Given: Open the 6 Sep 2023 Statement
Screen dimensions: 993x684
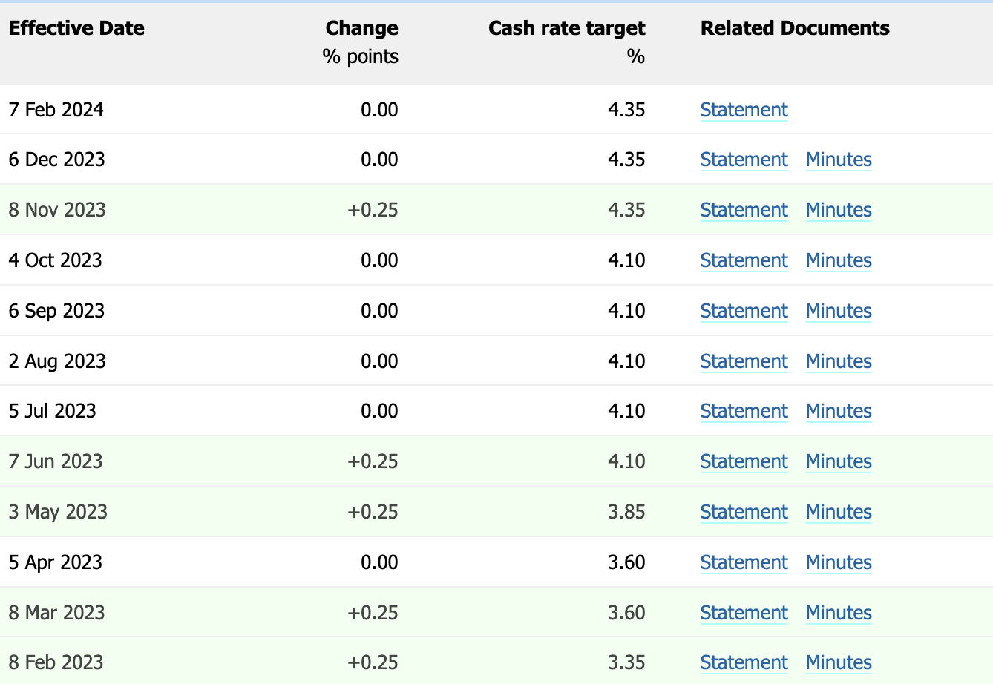Looking at the screenshot, I should coord(744,311).
